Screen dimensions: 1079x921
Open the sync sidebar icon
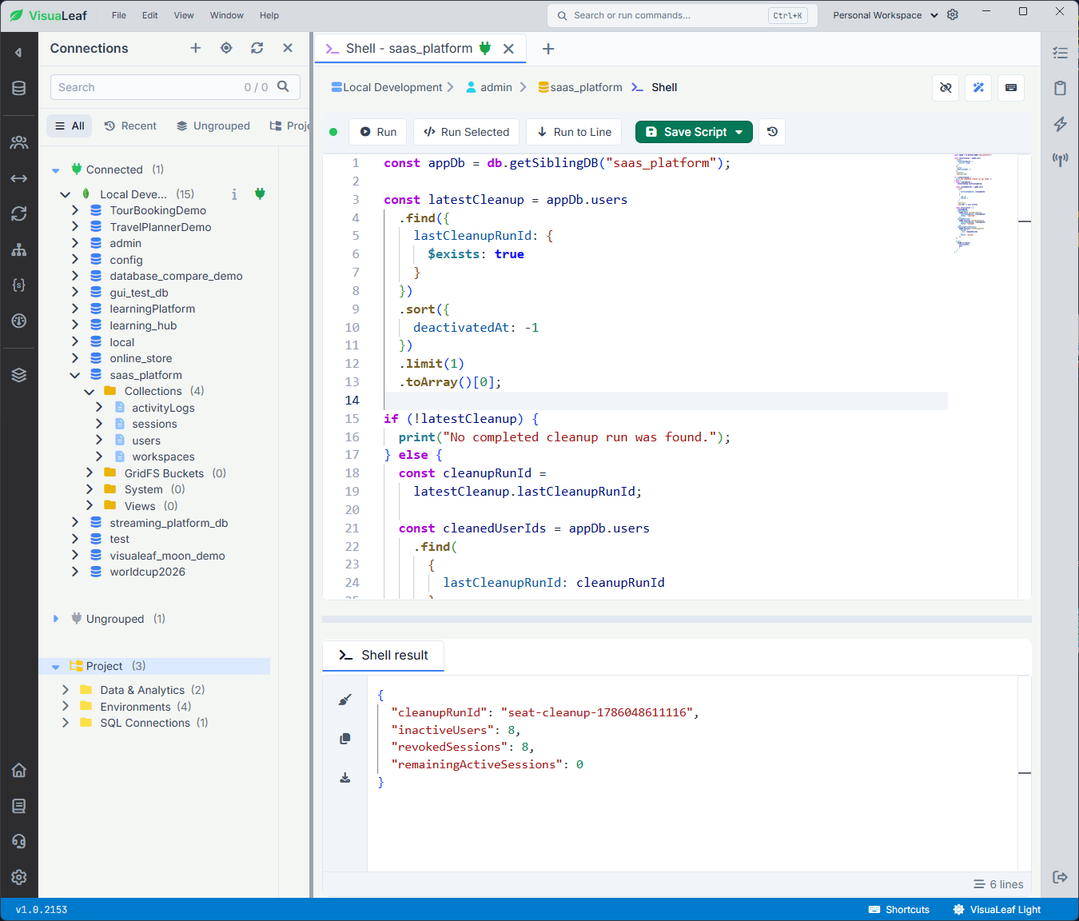pos(18,213)
